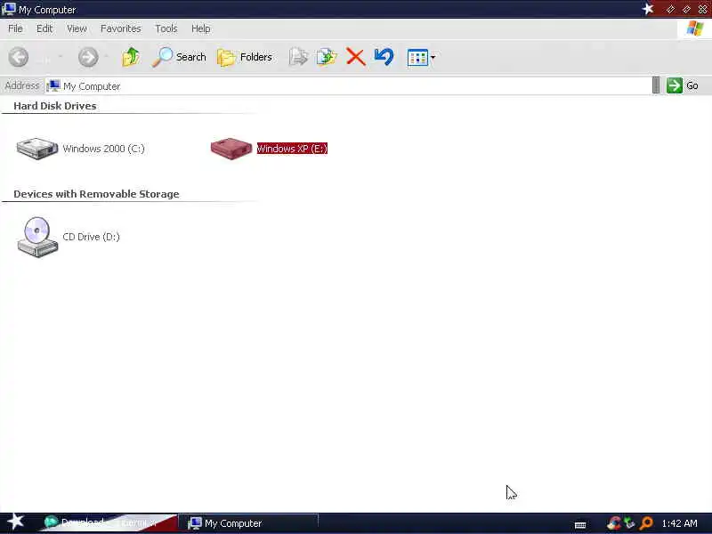Click the Copy To toolbar icon

(327, 57)
